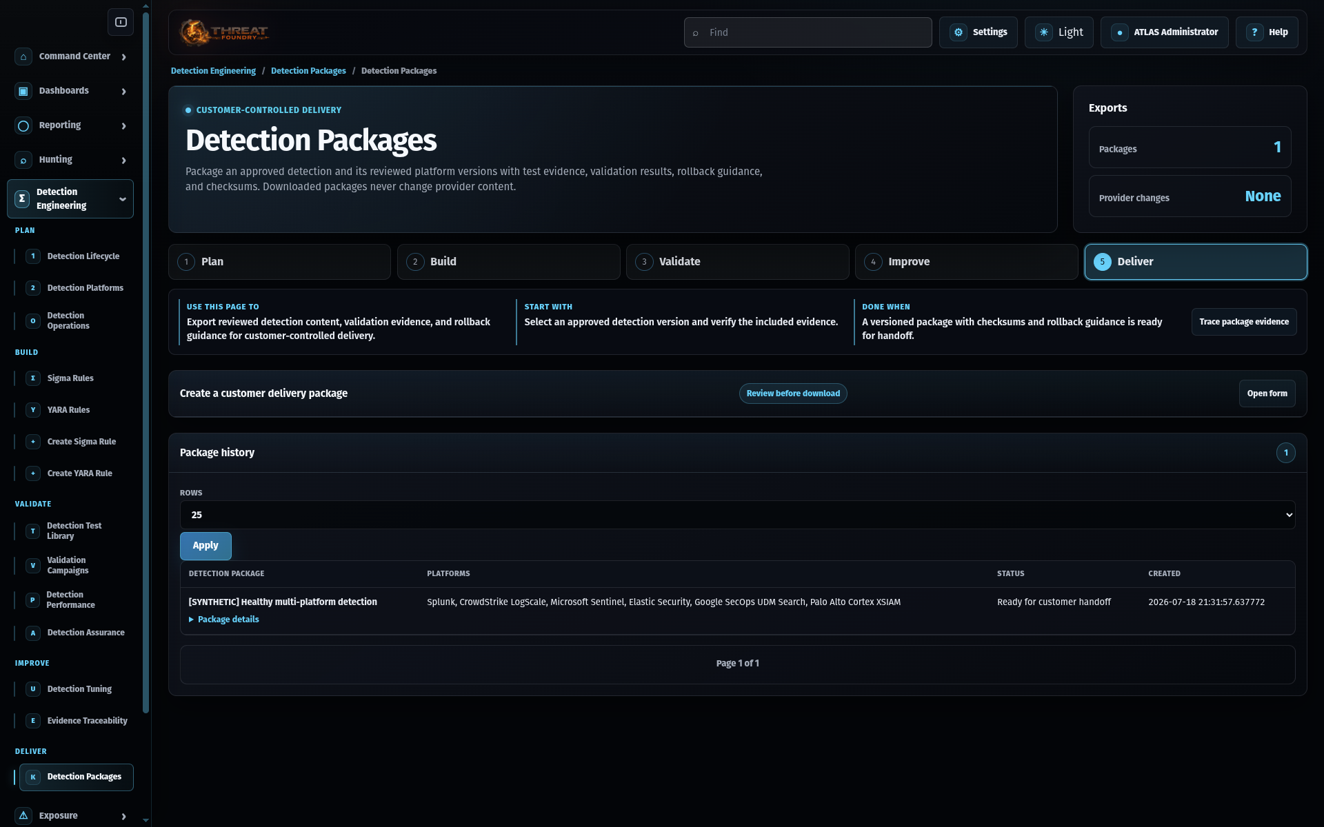Click the Detection Test Library T icon
Screen dimensions: 1324x827
33,531
